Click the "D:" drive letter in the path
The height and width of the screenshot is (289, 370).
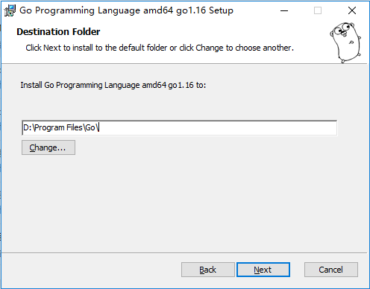[27, 127]
